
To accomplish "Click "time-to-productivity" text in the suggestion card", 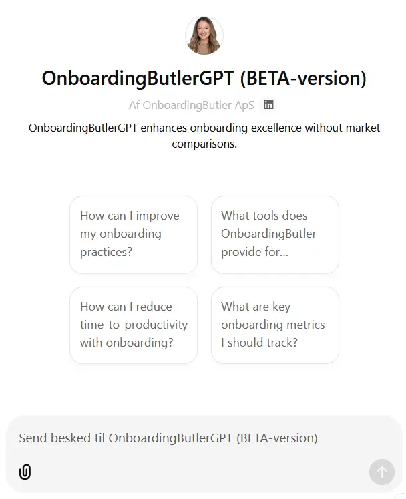I will [x=134, y=325].
